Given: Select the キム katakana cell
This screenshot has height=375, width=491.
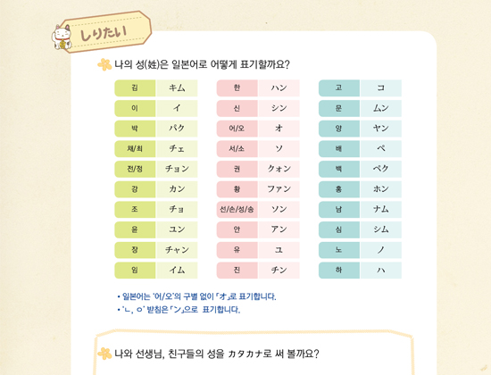Looking at the screenshot, I should tap(177, 88).
